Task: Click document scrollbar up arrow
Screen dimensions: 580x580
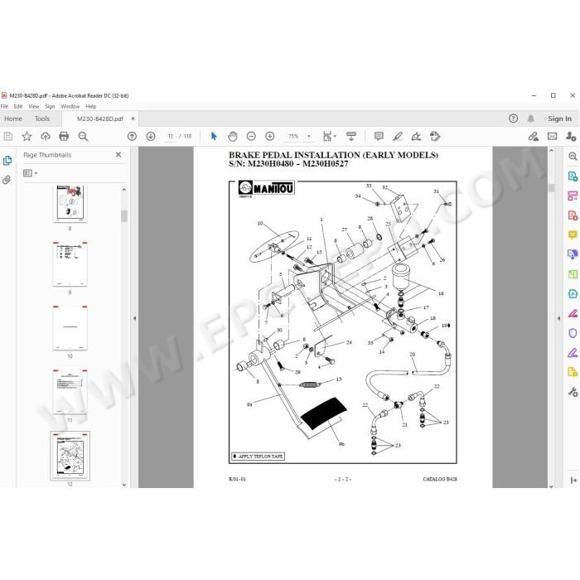Action: [551, 151]
